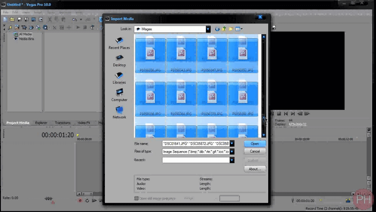Open the File menu
This screenshot has width=376, height=212.
coord(5,12)
